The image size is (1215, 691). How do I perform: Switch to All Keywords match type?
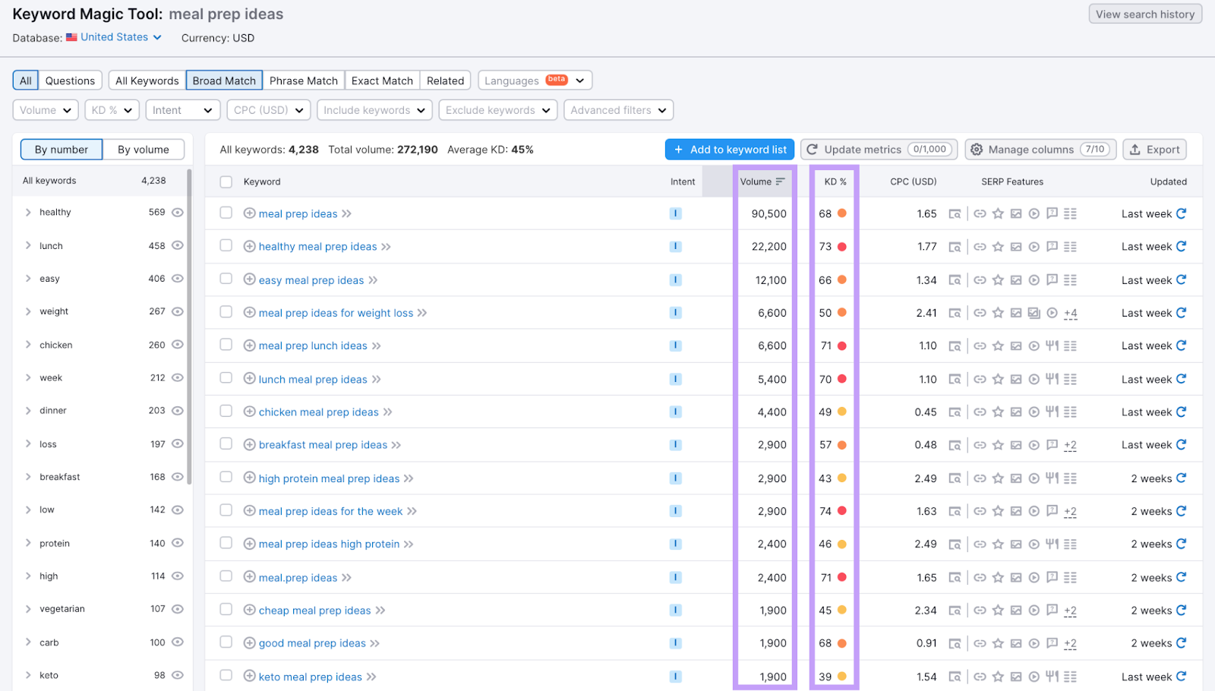147,80
